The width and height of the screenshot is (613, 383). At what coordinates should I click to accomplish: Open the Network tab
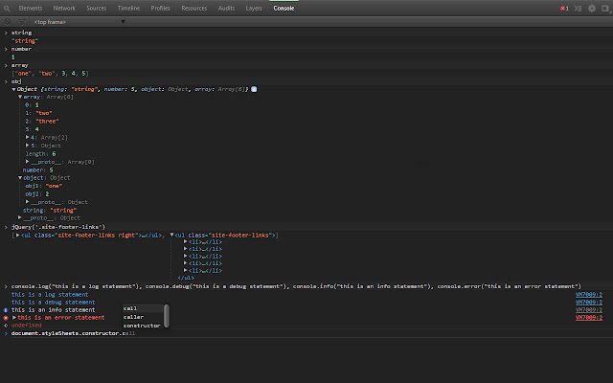[64, 7]
